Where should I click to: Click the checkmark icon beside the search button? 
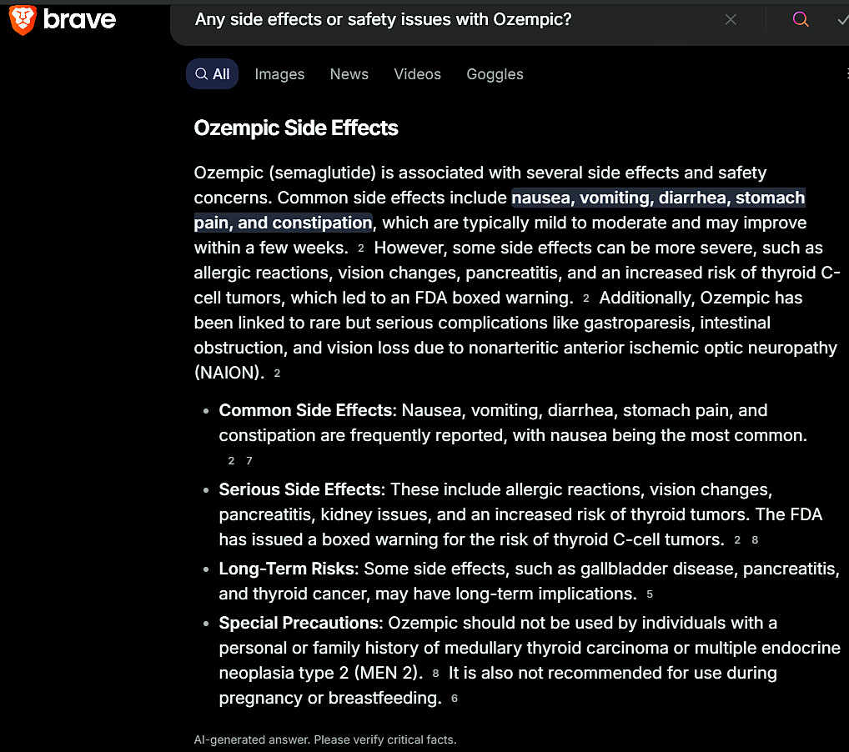tap(841, 20)
